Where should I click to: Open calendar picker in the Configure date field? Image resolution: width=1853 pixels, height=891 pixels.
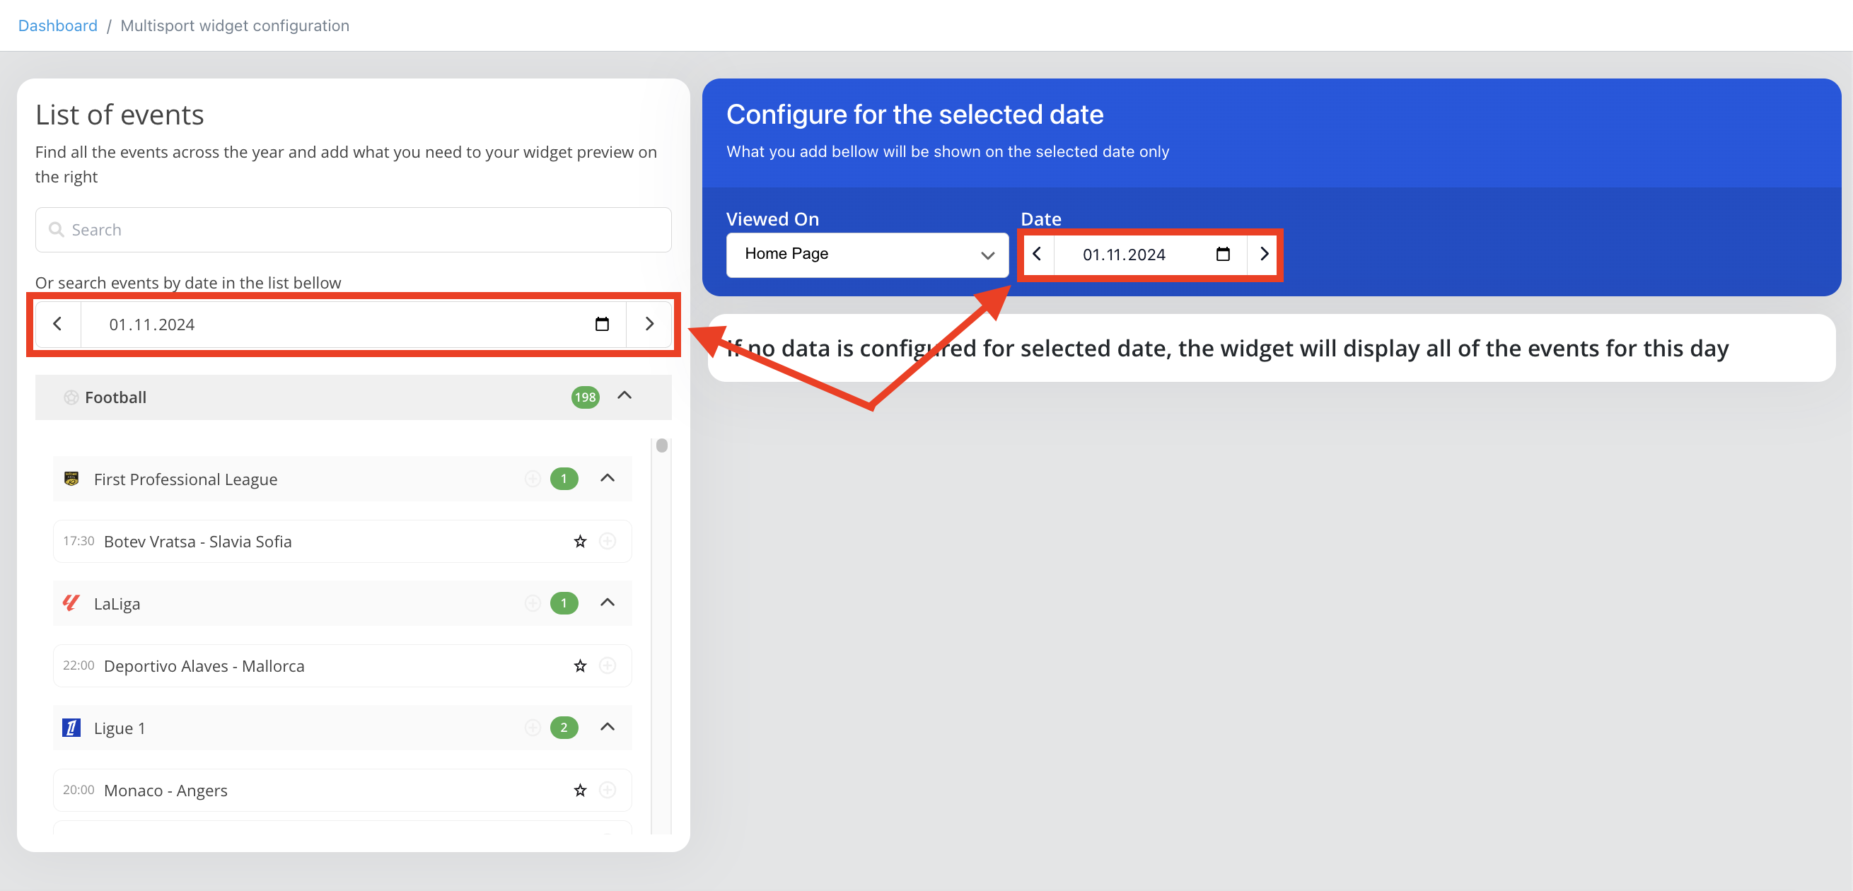tap(1222, 254)
